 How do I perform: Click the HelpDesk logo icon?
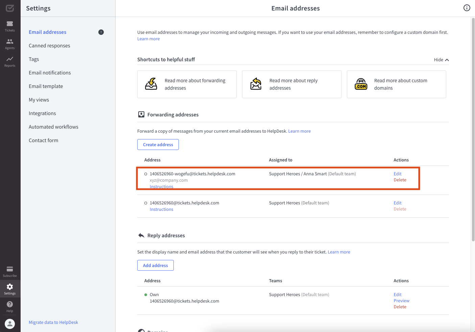pyautogui.click(x=10, y=8)
